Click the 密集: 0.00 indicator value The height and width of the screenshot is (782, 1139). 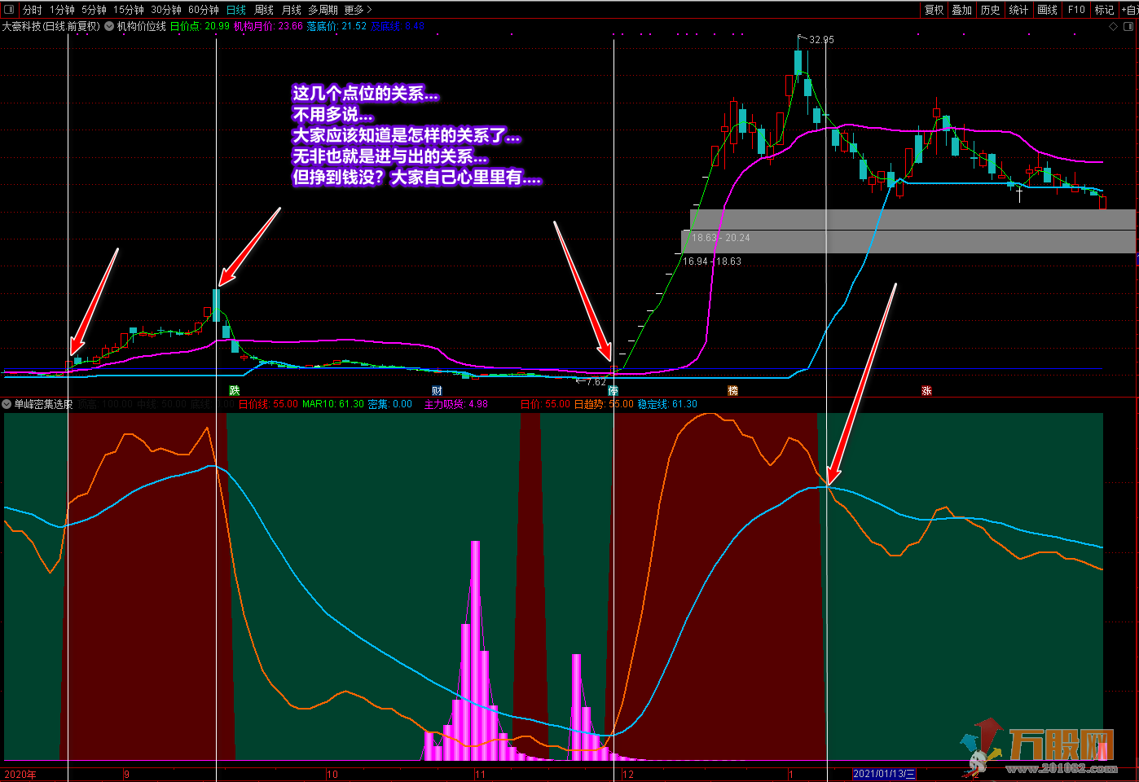pos(390,404)
